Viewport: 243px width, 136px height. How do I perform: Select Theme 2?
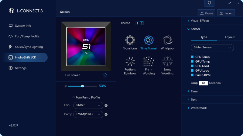click(x=142, y=23)
